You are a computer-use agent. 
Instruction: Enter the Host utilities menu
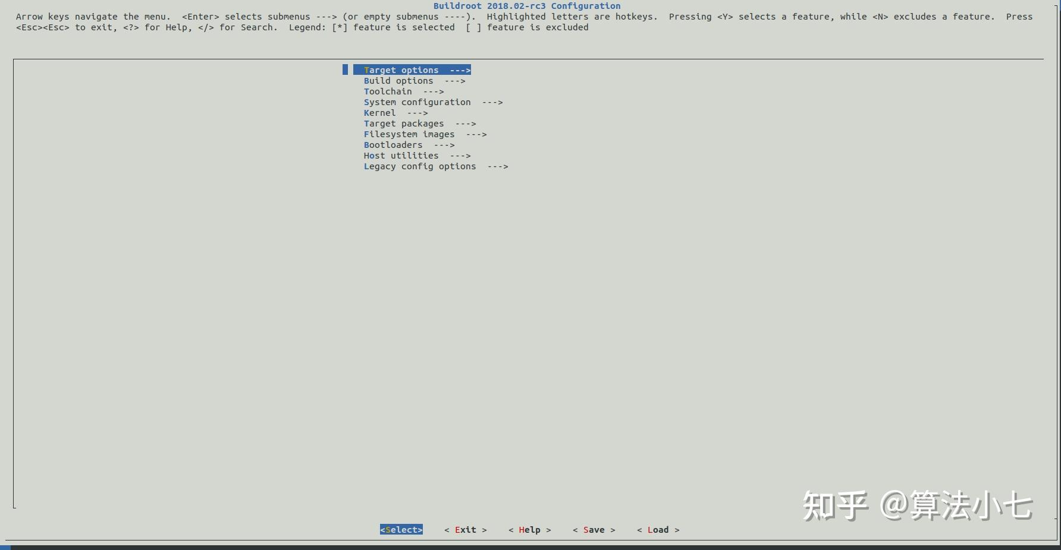coord(401,155)
